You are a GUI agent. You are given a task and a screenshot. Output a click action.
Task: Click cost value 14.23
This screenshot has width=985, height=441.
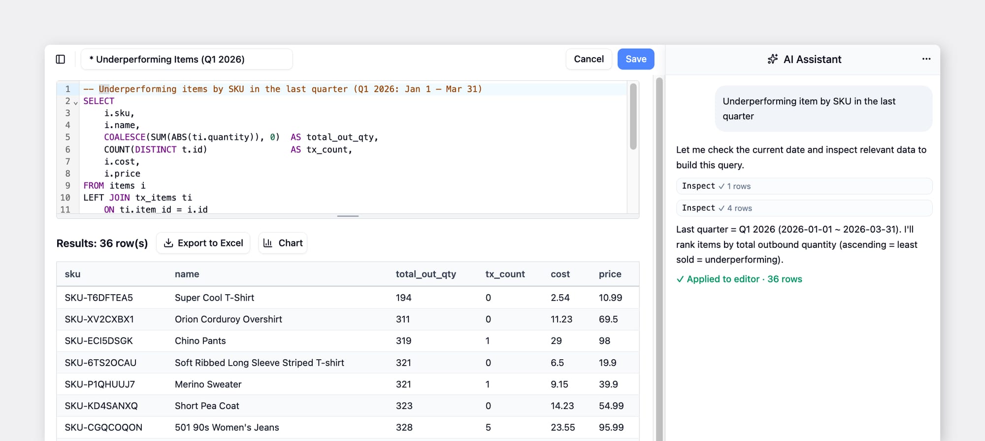[562, 406]
